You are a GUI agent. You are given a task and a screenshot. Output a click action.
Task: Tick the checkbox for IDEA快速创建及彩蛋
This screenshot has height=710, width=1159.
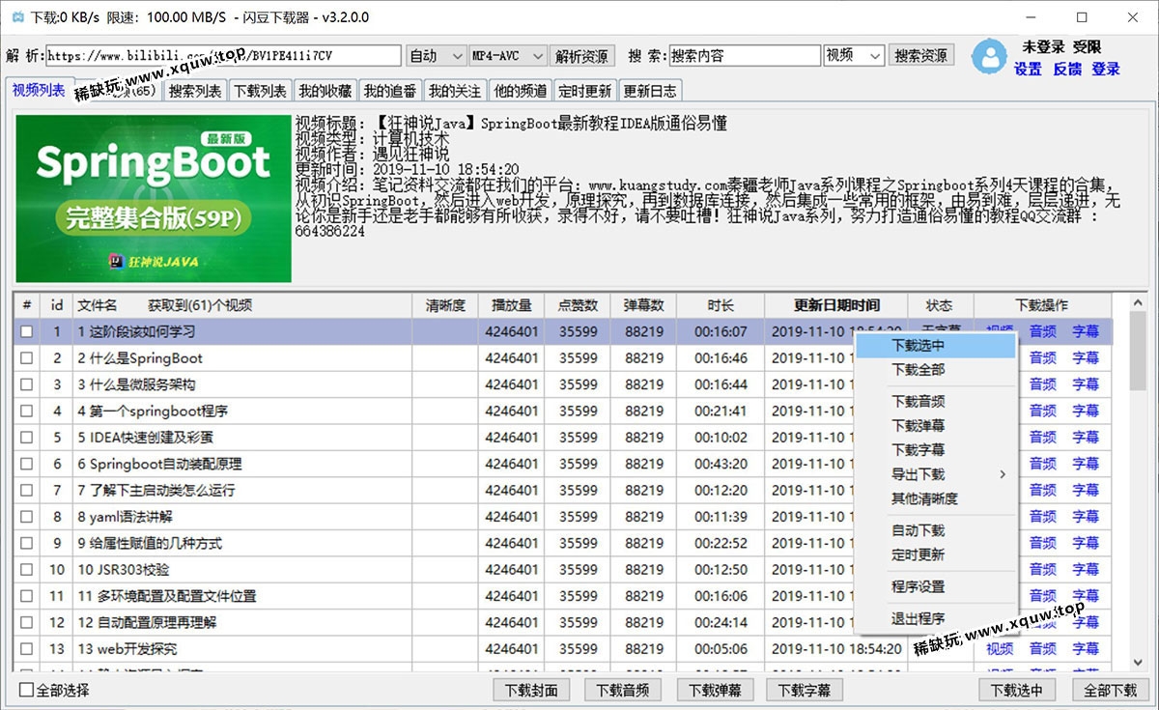(x=27, y=438)
